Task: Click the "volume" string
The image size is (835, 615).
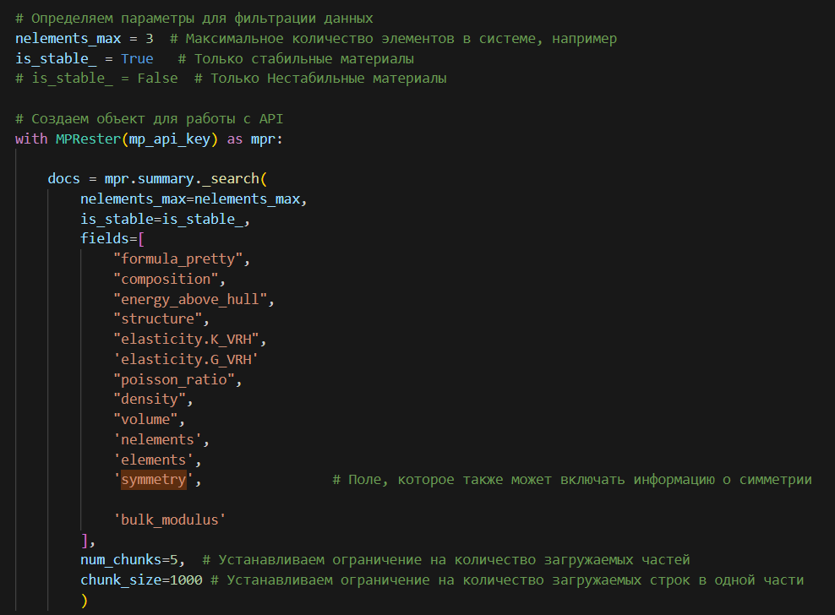Action: tap(145, 420)
